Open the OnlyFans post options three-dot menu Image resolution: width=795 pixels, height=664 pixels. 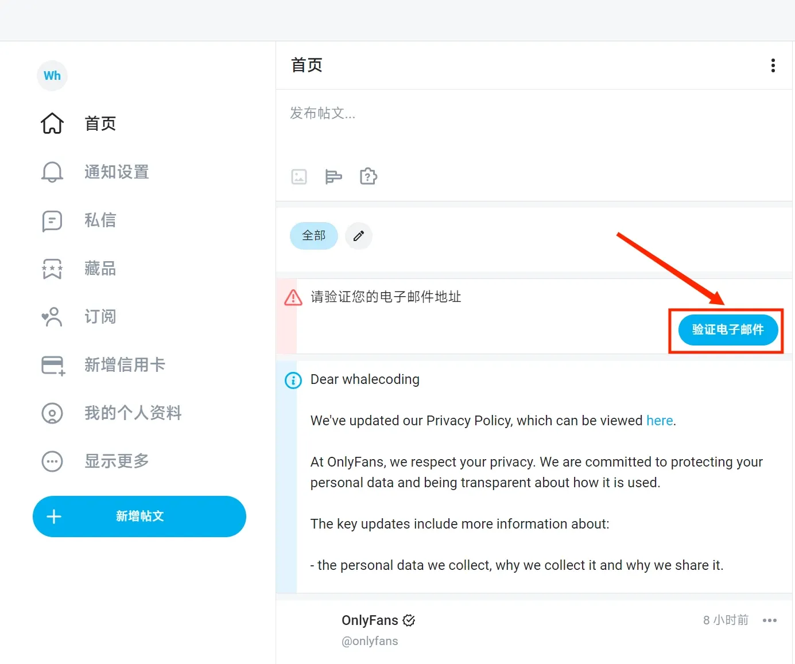770,620
